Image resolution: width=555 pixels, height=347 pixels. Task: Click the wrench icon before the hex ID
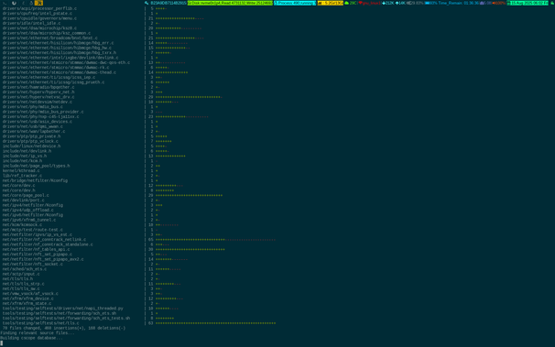[147, 3]
